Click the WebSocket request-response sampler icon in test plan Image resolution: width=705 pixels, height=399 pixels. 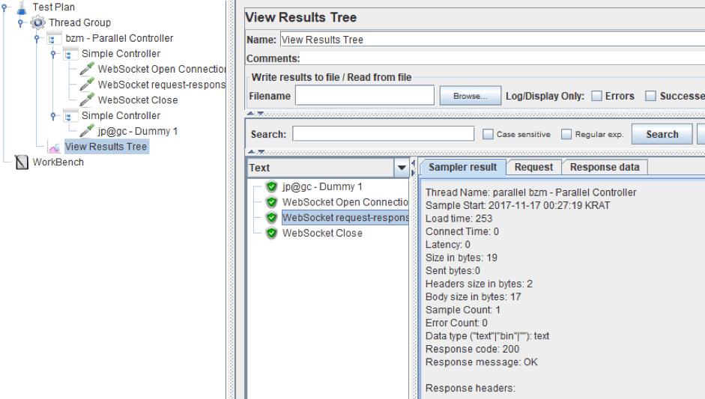tap(87, 85)
